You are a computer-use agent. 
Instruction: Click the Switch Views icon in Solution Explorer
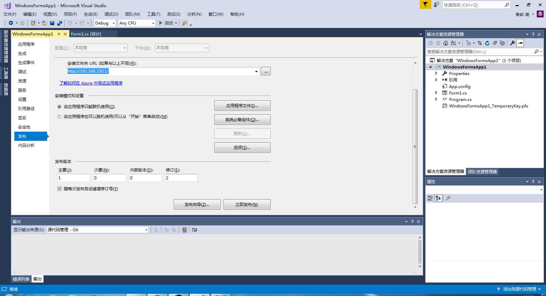click(x=453, y=43)
